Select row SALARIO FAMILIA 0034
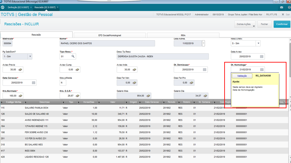 [145, 108]
